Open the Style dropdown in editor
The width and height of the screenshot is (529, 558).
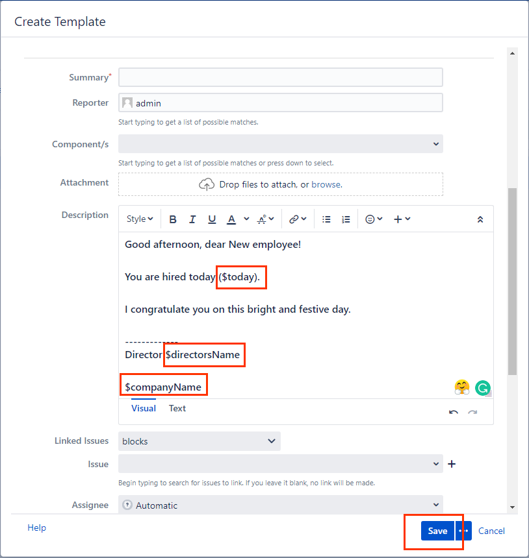(140, 219)
